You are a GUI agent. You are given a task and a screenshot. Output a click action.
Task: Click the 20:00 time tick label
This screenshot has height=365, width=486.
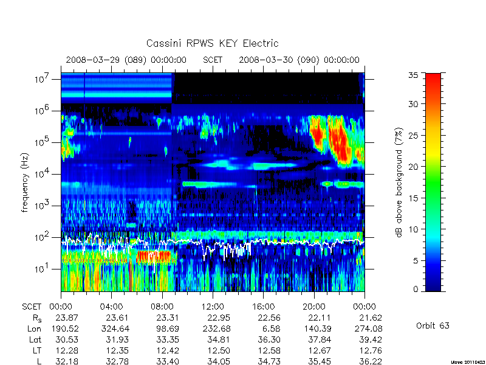click(314, 307)
